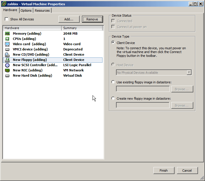
Task: Select the New CD/DVD drive icon
Action: click(x=7, y=55)
